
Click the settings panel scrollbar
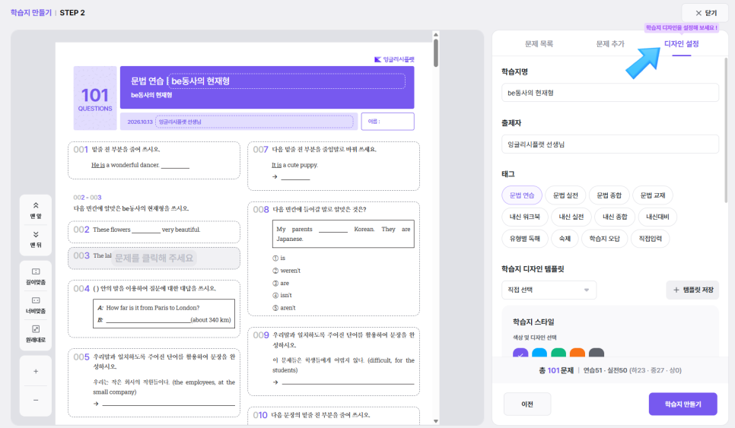(726, 130)
